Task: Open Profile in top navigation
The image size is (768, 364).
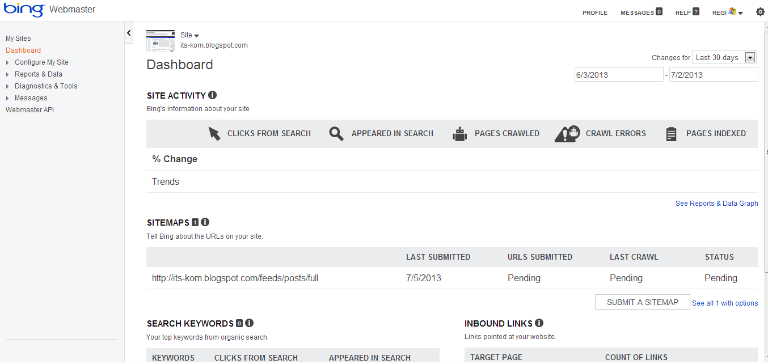Action: (595, 12)
